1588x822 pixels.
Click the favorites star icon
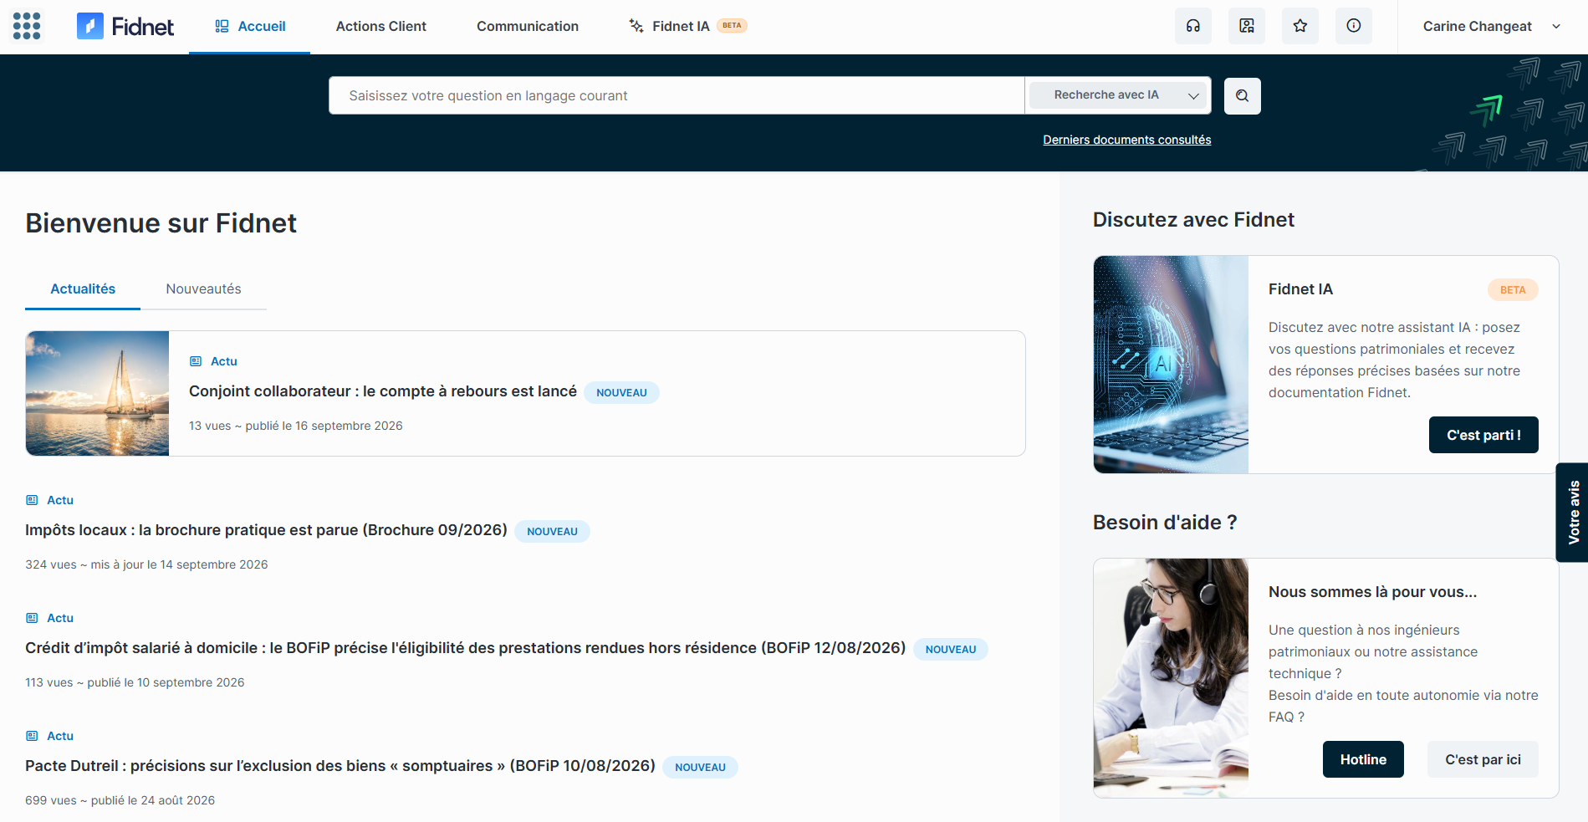(x=1300, y=26)
